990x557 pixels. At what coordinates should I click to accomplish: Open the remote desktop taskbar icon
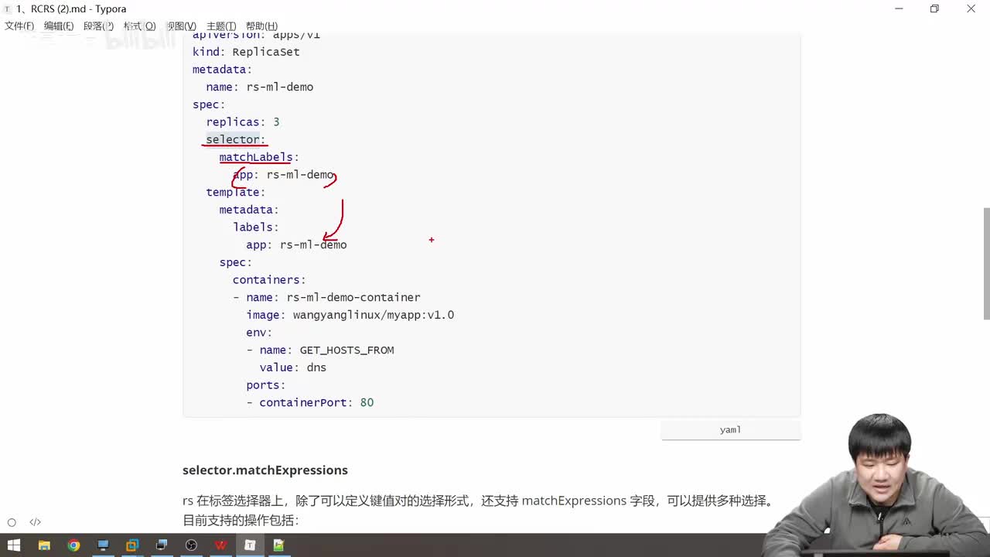coord(162,545)
